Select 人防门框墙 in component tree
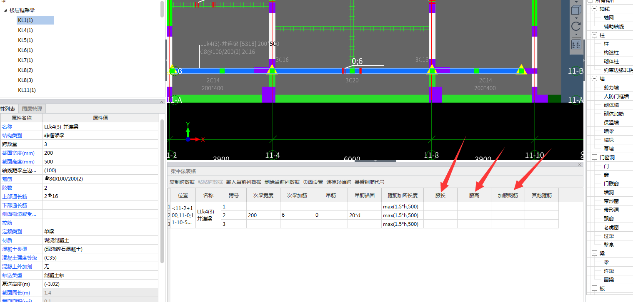The height and width of the screenshot is (302, 633). (616, 96)
